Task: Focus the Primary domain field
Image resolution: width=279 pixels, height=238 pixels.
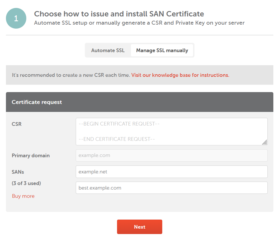Action: pos(172,155)
